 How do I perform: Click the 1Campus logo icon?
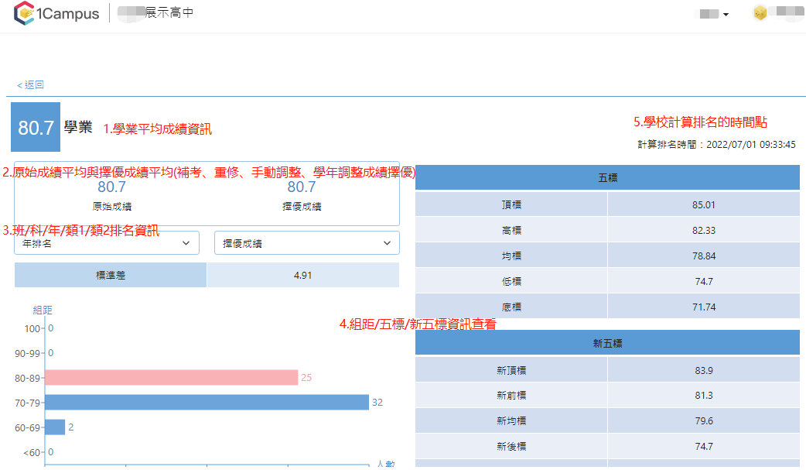[24, 13]
